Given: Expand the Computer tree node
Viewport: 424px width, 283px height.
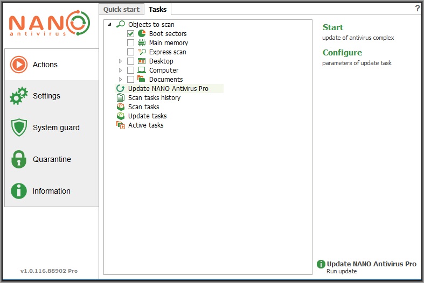Looking at the screenshot, I should [x=121, y=70].
